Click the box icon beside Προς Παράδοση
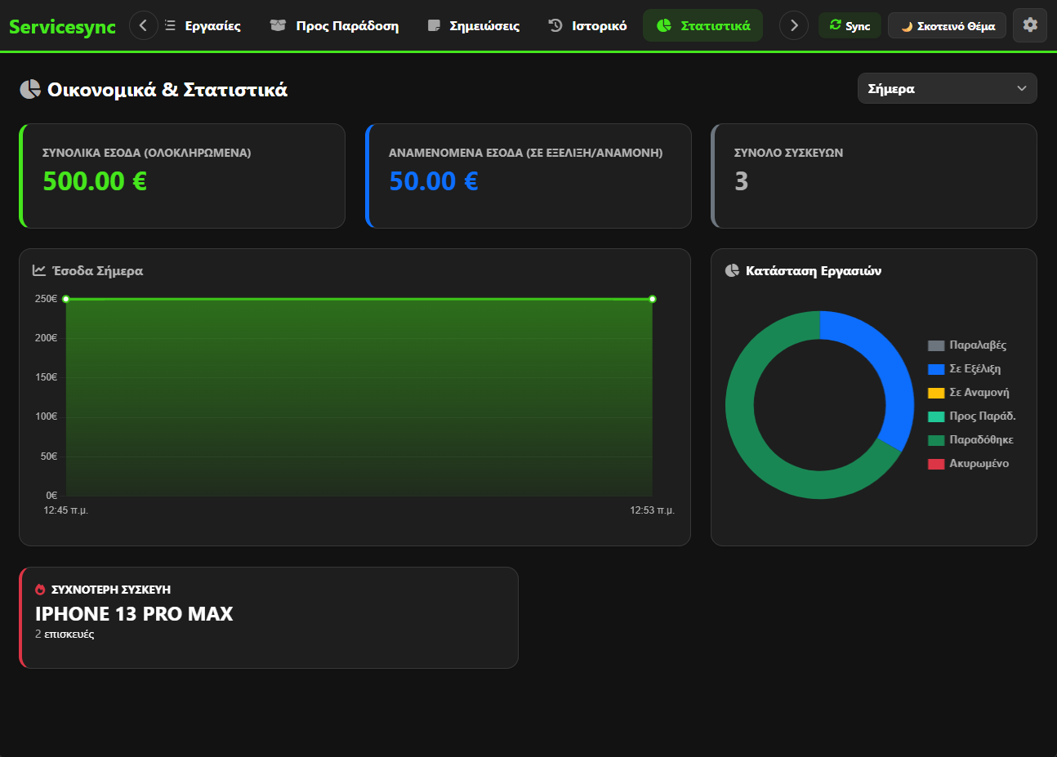The height and width of the screenshot is (757, 1057). point(279,25)
